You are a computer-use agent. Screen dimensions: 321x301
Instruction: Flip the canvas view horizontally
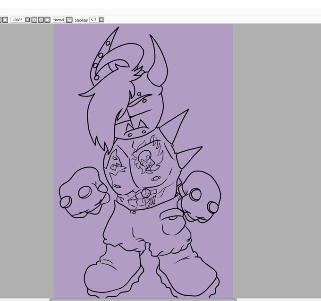pos(69,20)
